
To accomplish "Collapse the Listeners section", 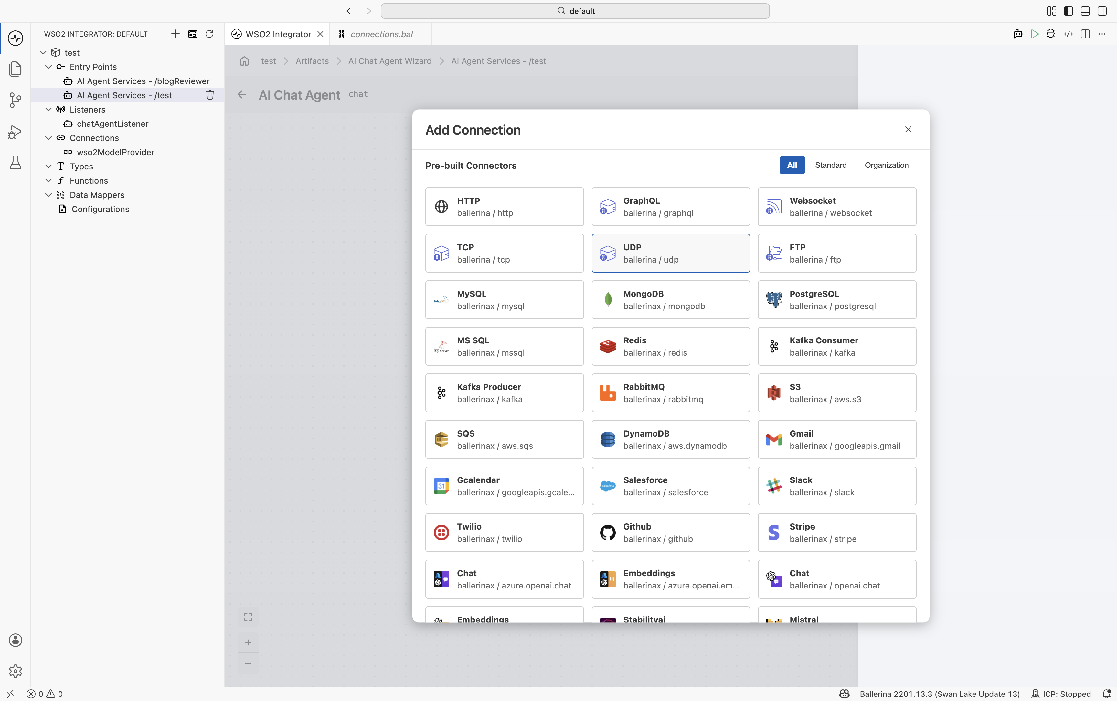I will click(x=49, y=109).
